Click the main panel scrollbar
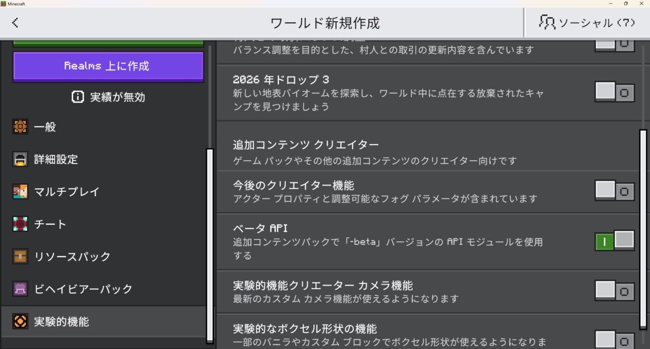The height and width of the screenshot is (349, 650). point(643,229)
